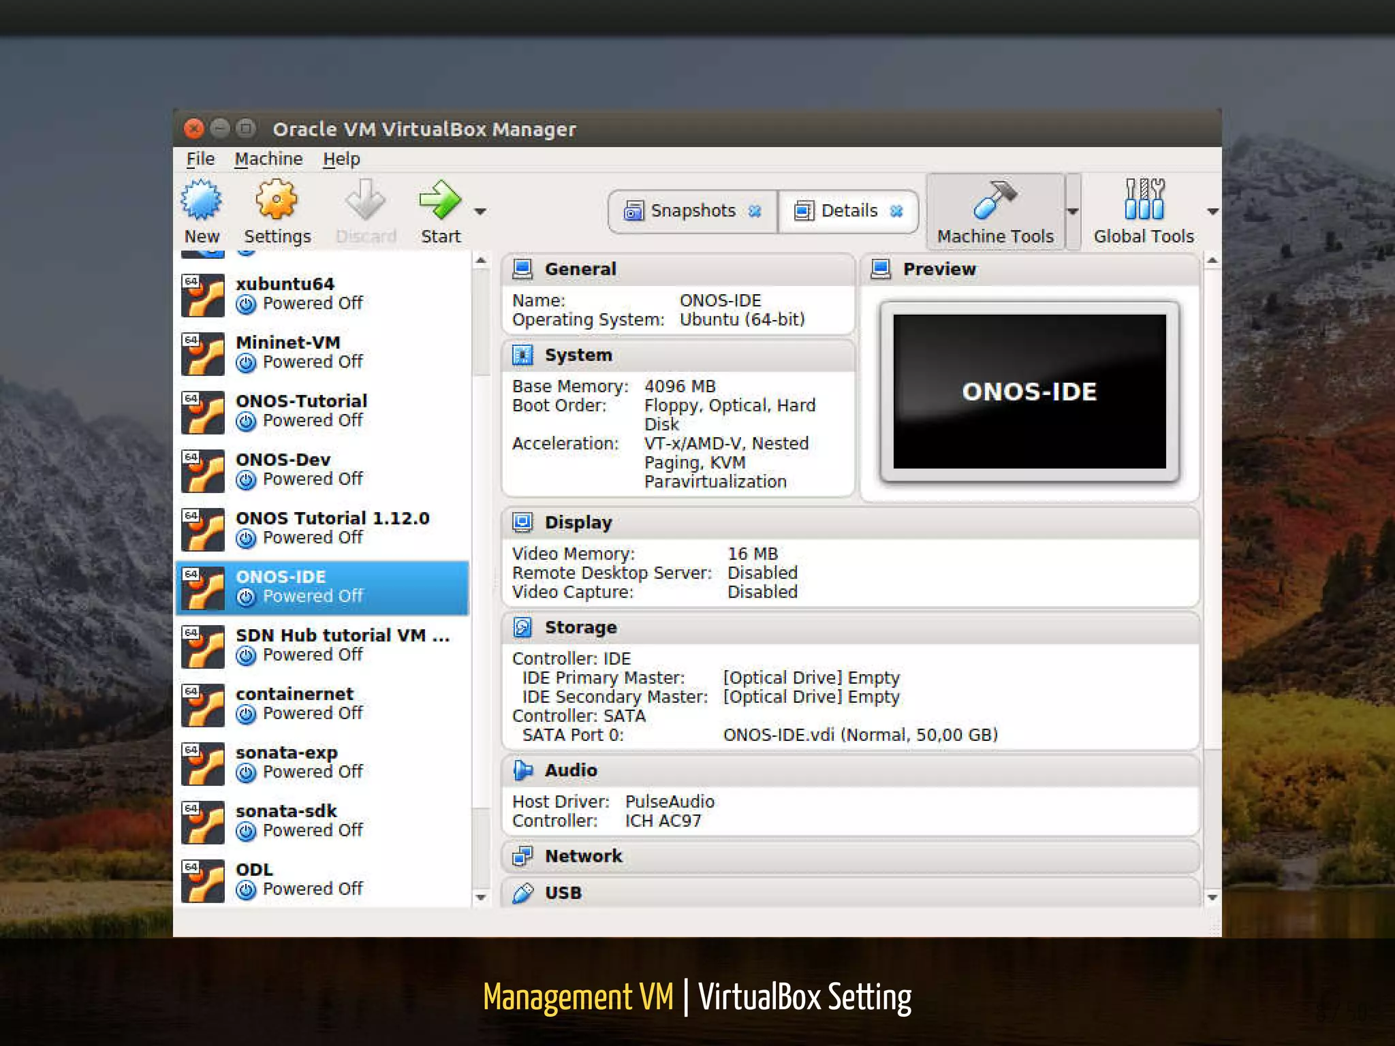Click the sonata-exp power state icon

click(246, 773)
